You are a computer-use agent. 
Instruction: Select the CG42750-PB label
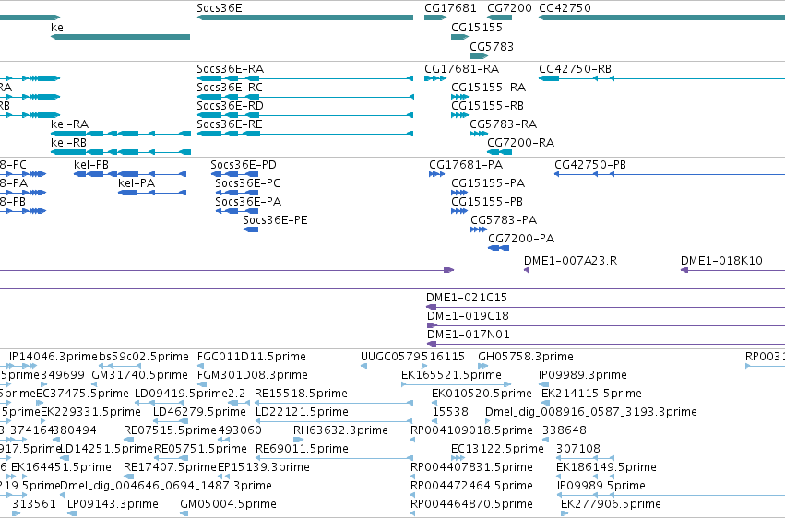(590, 164)
